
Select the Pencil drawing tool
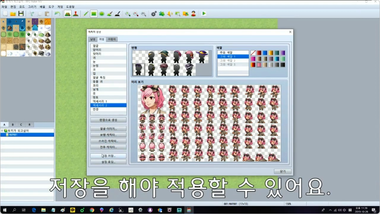pyautogui.click(x=86, y=14)
